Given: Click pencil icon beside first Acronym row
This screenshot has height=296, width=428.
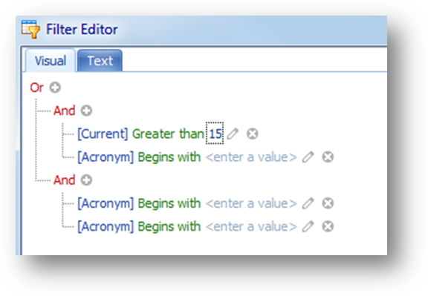Looking at the screenshot, I should [x=308, y=157].
